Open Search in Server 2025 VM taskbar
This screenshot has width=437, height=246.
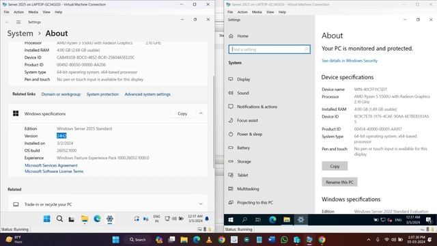coord(59,219)
